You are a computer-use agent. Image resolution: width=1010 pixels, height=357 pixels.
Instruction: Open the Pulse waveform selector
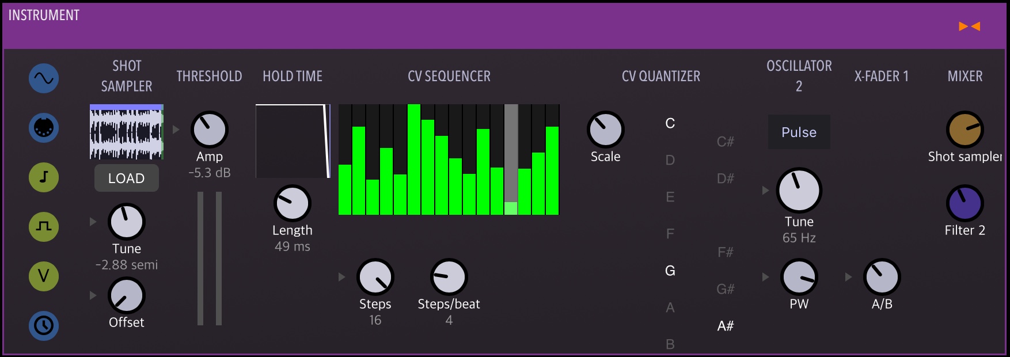click(x=799, y=132)
